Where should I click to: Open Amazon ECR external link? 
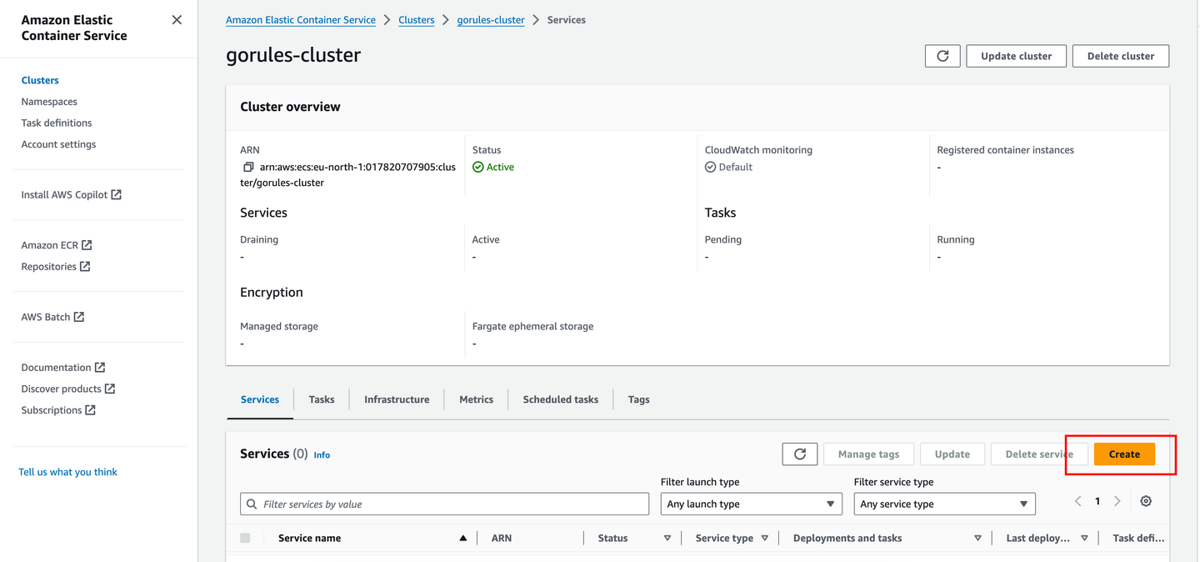(x=51, y=244)
